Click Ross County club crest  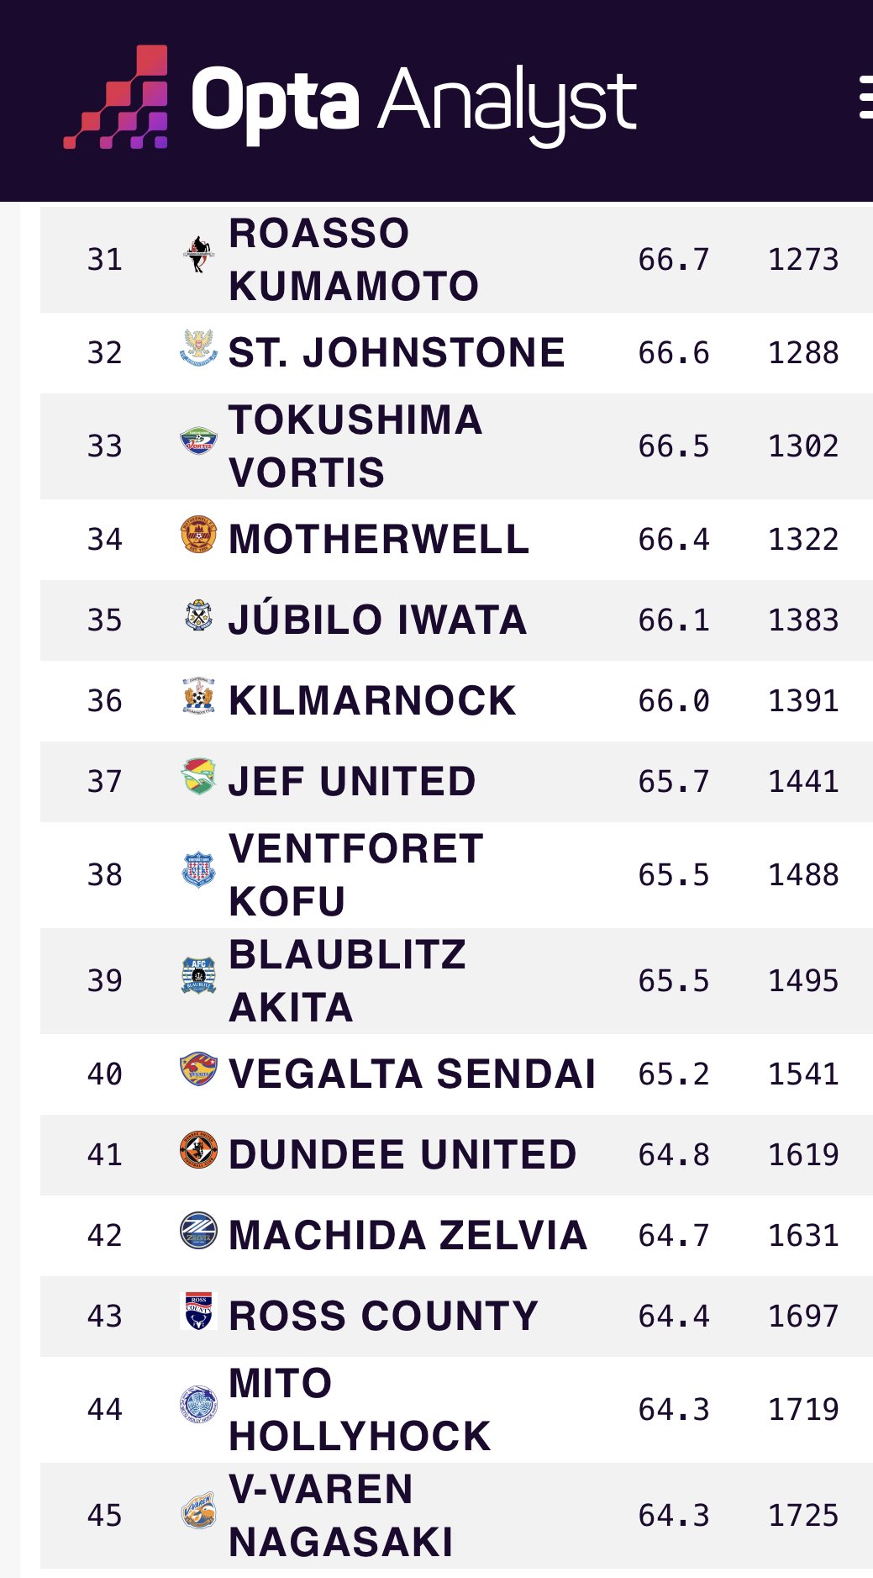[x=199, y=1311]
